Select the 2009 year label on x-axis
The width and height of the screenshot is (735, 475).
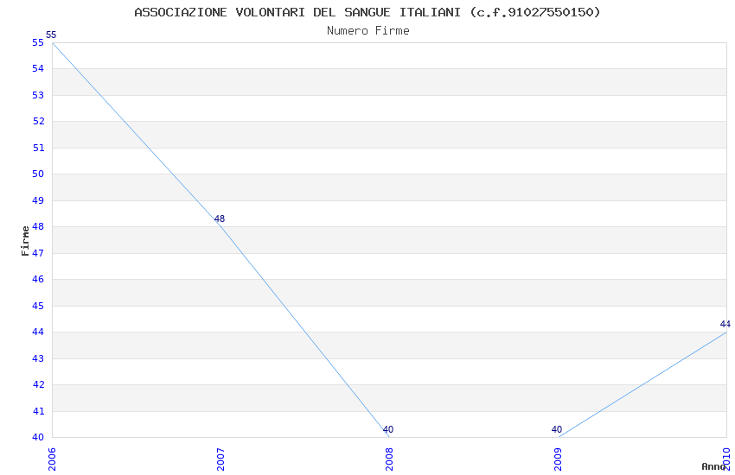(x=558, y=459)
